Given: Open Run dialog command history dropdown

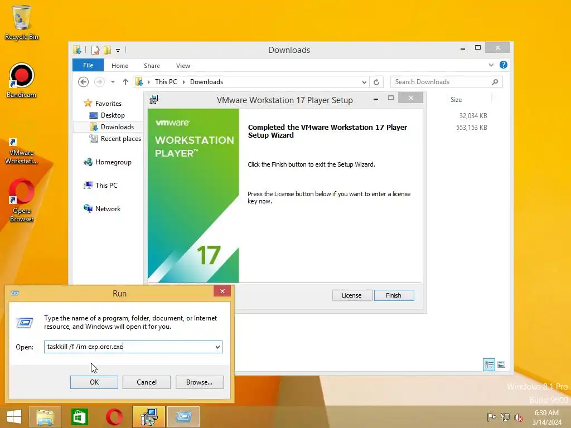Looking at the screenshot, I should coord(217,347).
